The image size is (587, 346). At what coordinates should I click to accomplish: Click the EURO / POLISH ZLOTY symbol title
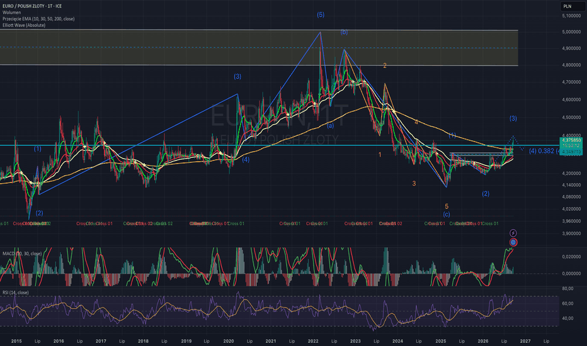[32, 6]
